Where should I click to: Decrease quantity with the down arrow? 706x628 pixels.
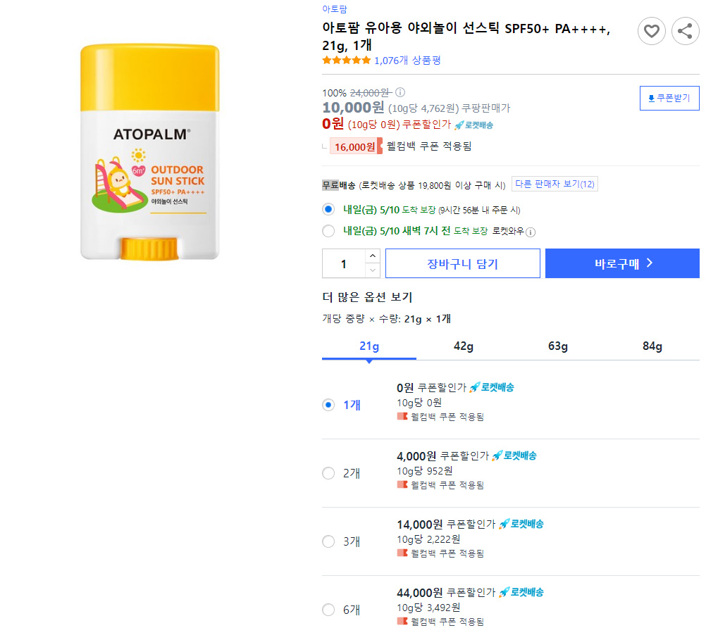[x=372, y=270]
